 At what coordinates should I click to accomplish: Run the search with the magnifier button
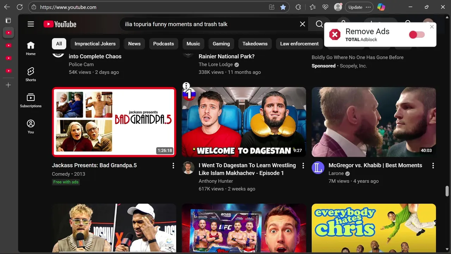[319, 24]
